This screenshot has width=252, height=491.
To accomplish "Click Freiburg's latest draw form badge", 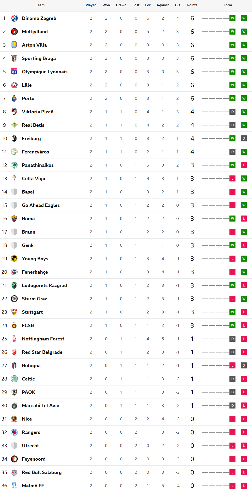I will (244, 139).
